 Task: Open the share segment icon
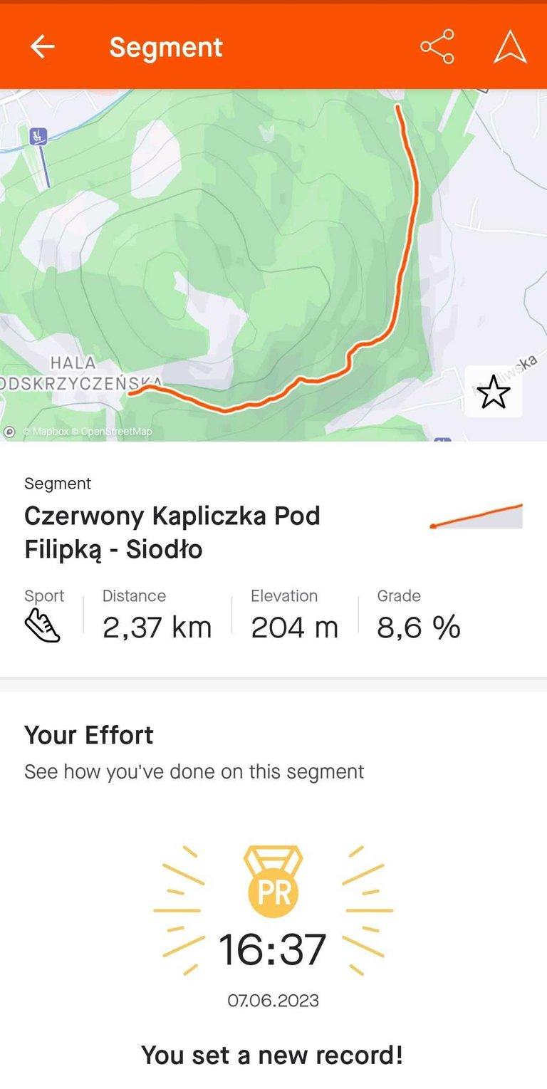click(x=437, y=47)
